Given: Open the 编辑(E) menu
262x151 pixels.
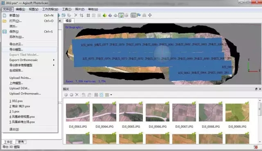Looking at the screenshot, I should pos(20,9).
